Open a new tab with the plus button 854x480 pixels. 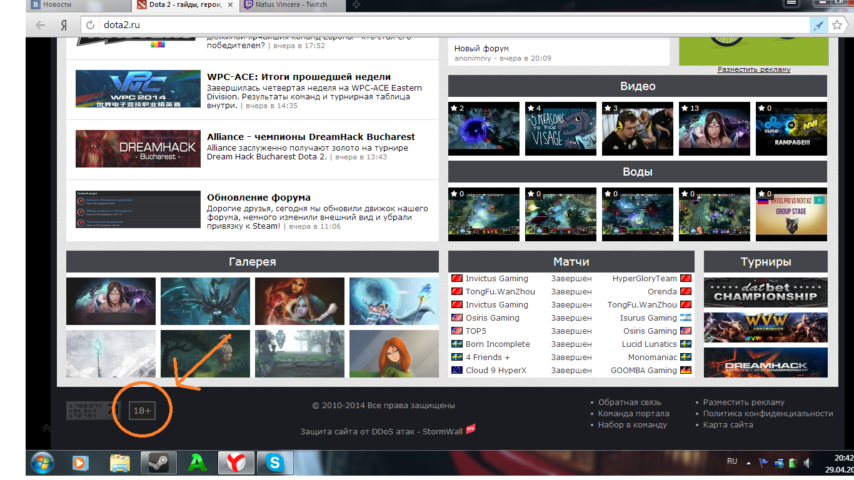(x=356, y=4)
